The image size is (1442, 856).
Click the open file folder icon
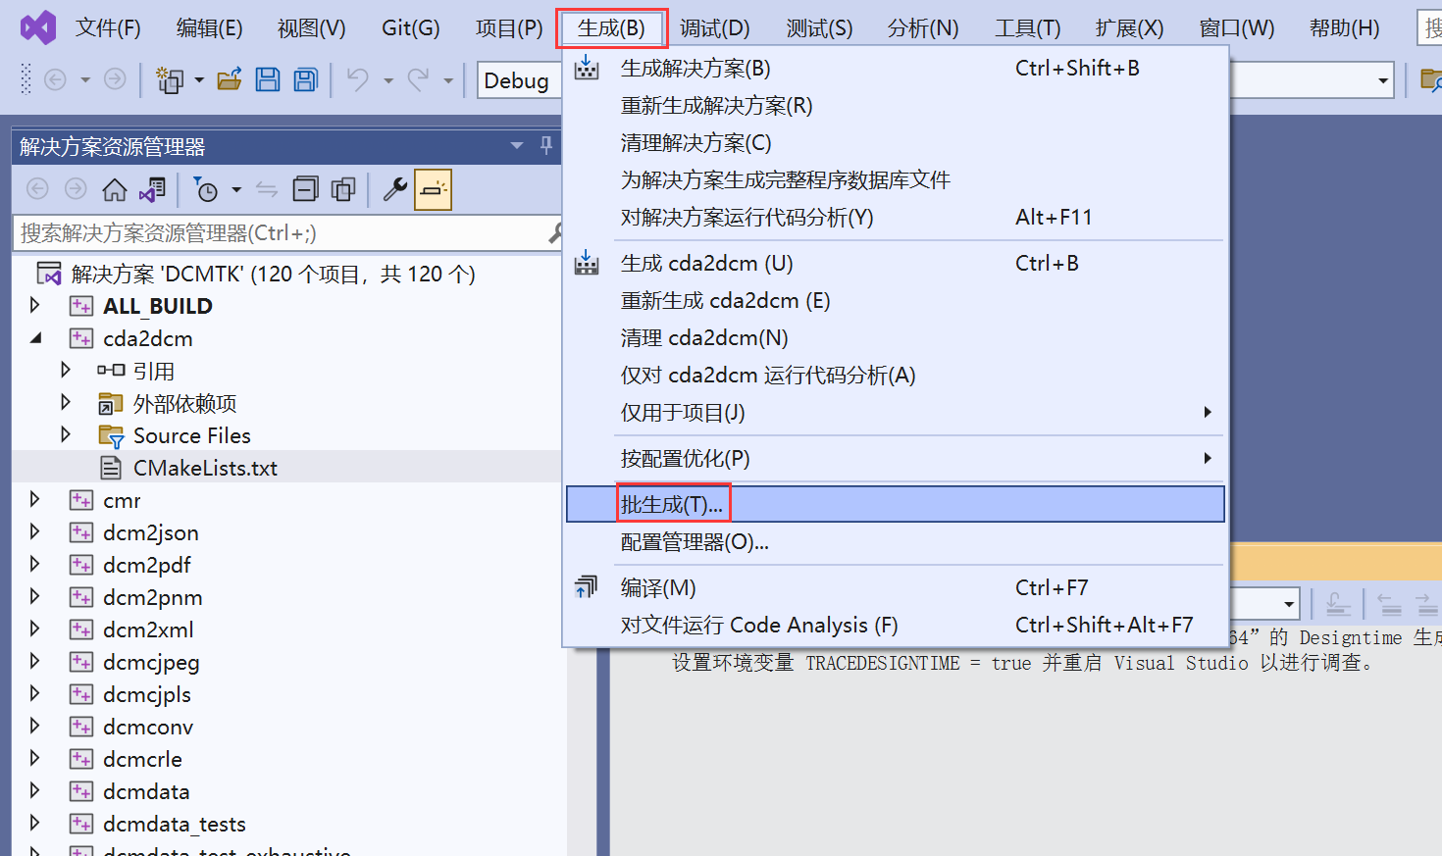coord(230,79)
